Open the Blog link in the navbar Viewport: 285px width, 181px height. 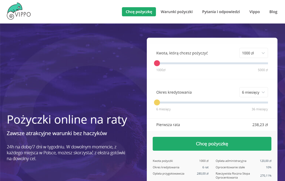tap(273, 12)
